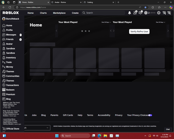This screenshot has width=174, height=139.
Task: Click the Robux balance icon
Action: [146, 13]
